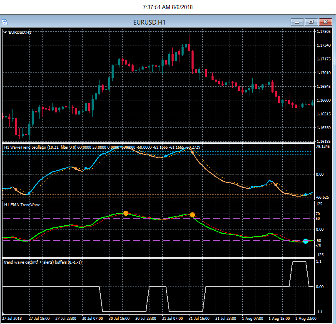The width and height of the screenshot is (336, 324).
Task: Click the blue dot at WaveTrend's 31 Jul 07:00 dip
Action: tap(165, 156)
